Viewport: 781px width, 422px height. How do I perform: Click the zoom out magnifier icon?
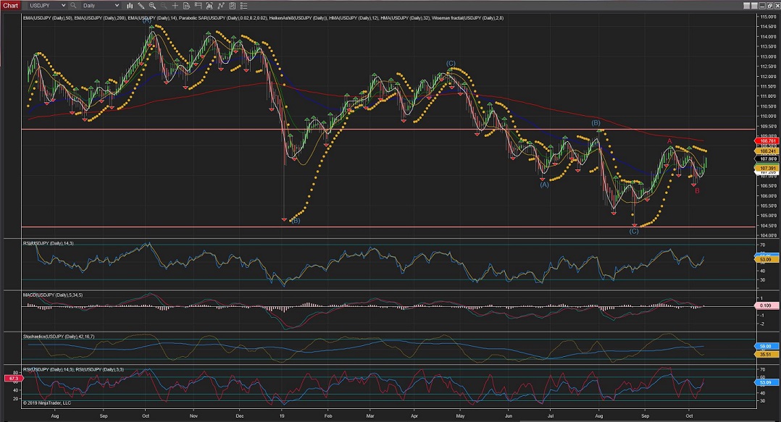point(163,5)
